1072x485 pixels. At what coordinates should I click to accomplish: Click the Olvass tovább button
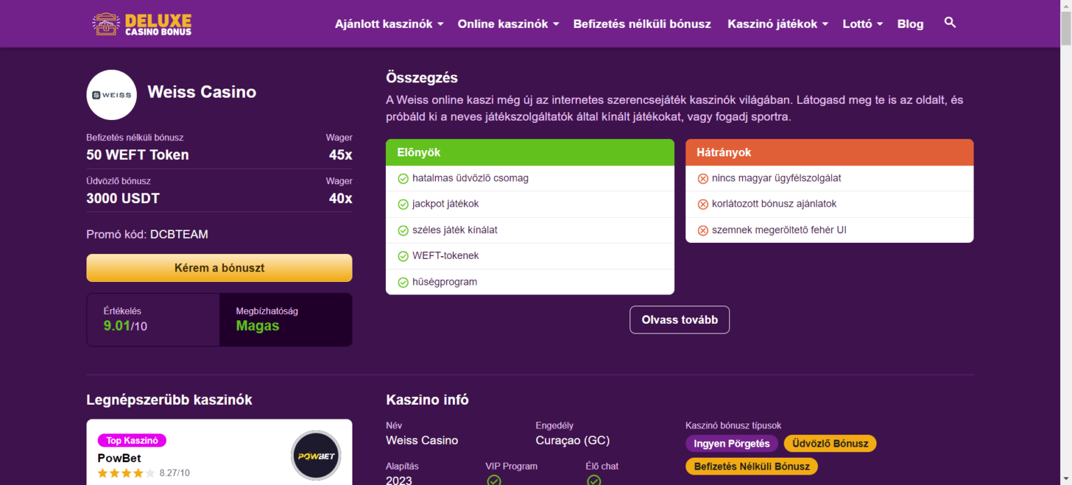679,320
